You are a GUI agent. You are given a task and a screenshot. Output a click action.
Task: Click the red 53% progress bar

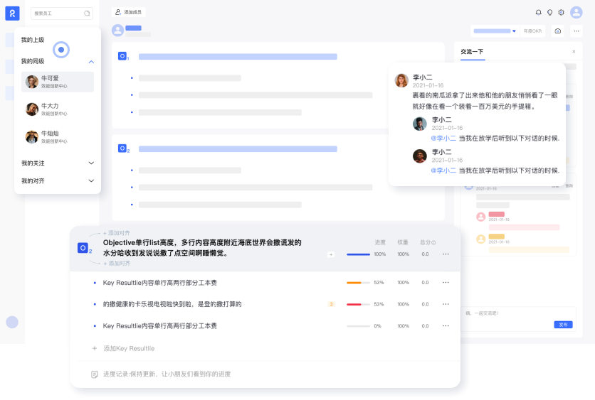pyautogui.click(x=358, y=304)
